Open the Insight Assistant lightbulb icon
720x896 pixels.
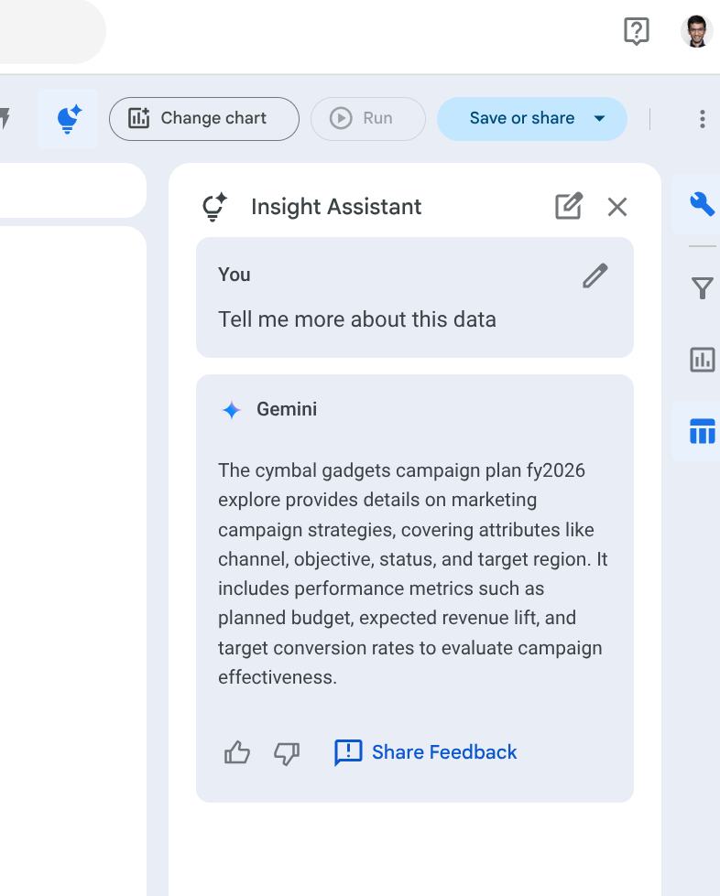(68, 118)
